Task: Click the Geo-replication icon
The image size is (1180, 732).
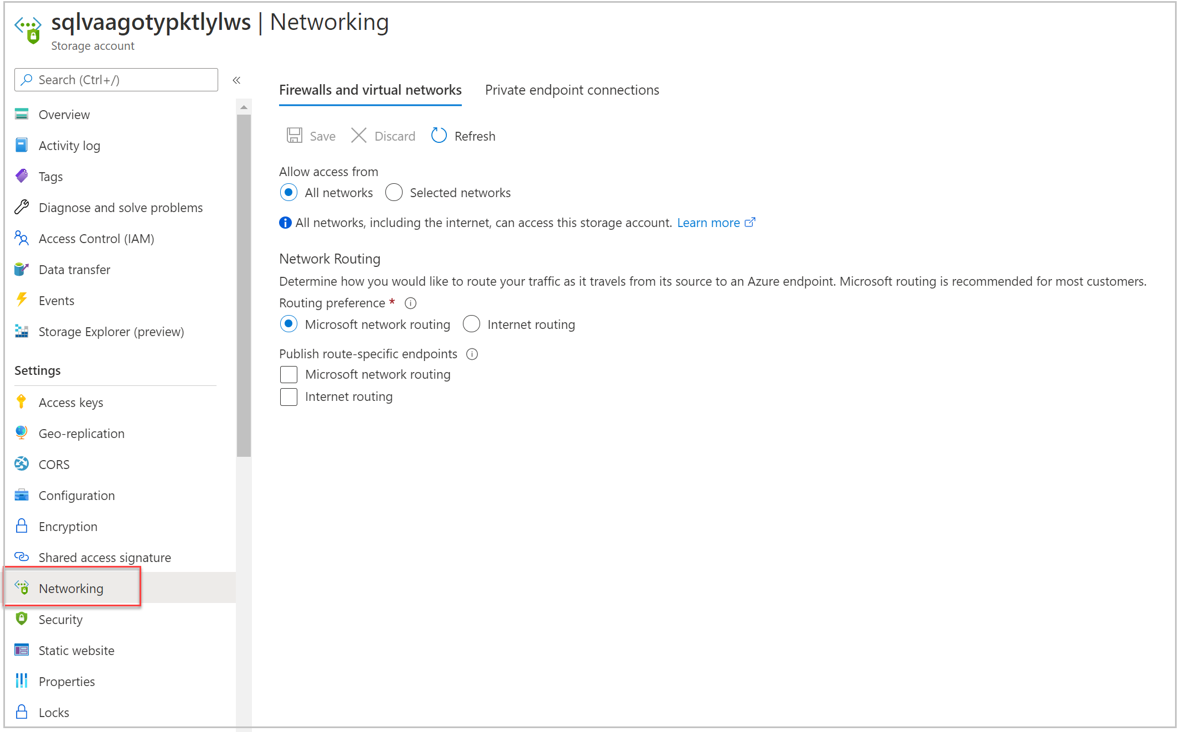Action: (21, 432)
